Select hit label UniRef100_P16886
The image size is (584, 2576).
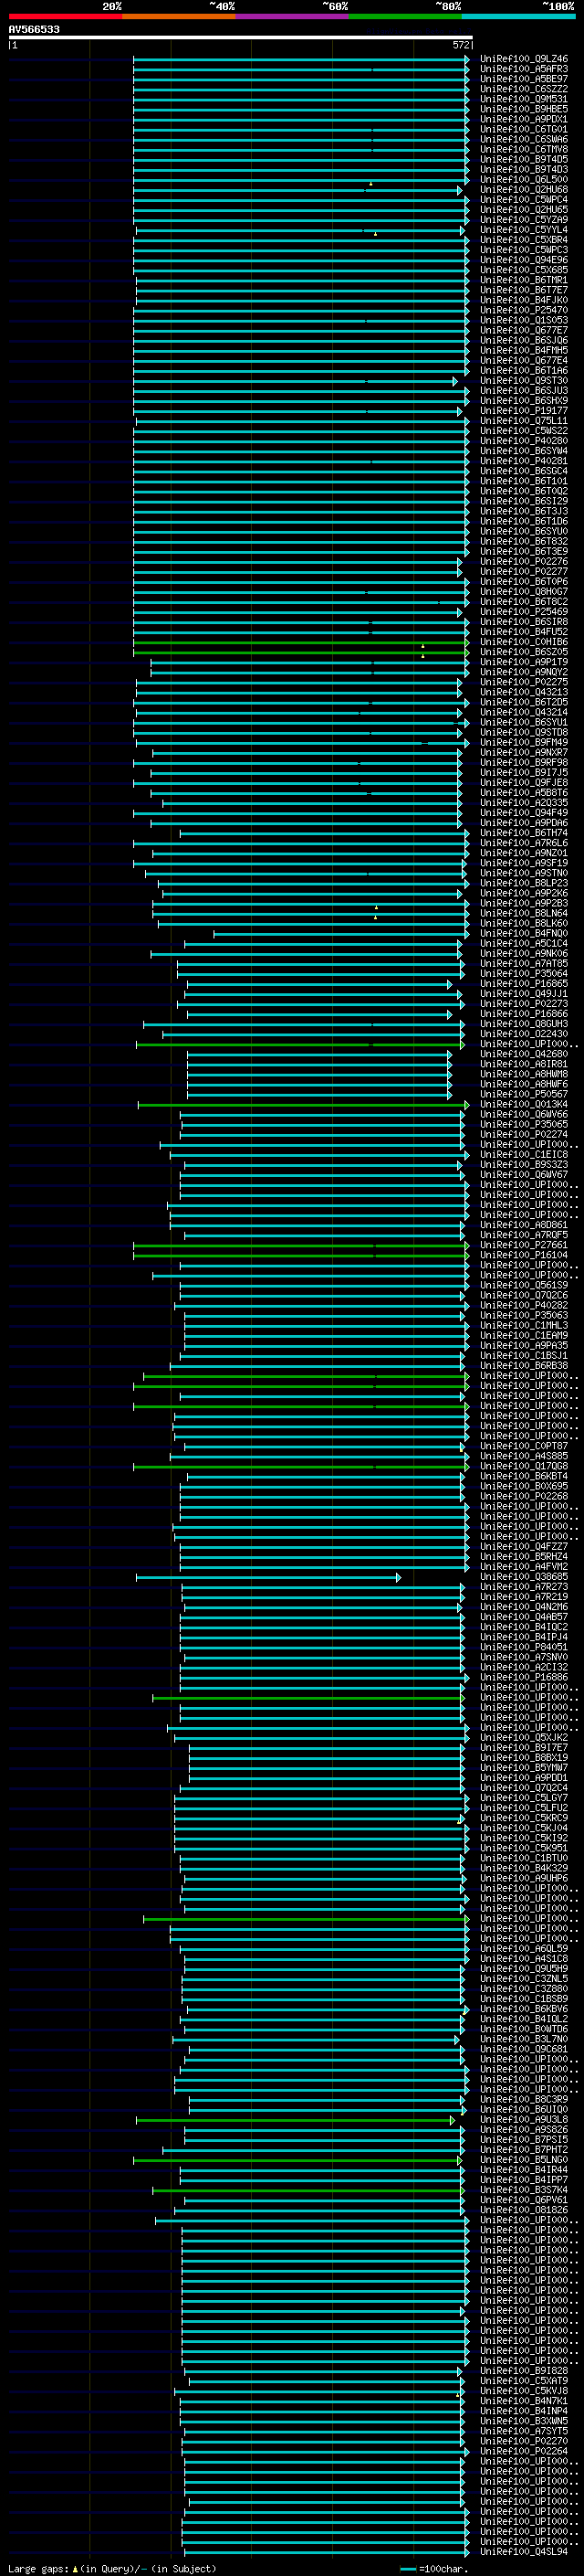coord(524,1678)
